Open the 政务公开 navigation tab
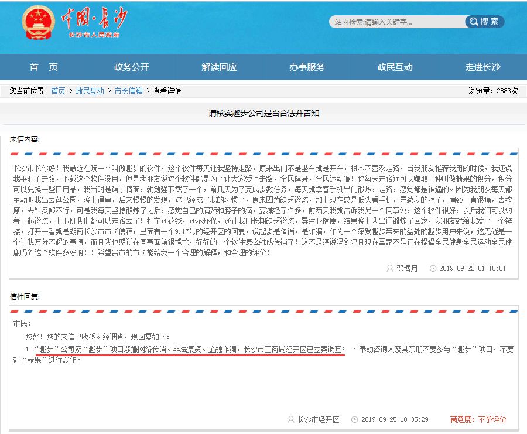Viewport: 527px width, 434px height. [x=131, y=67]
